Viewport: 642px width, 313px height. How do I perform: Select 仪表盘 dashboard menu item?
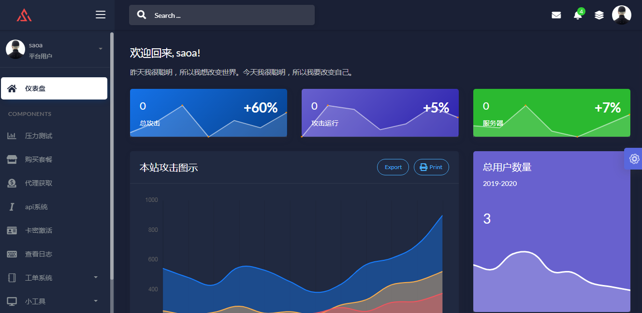[x=54, y=88]
